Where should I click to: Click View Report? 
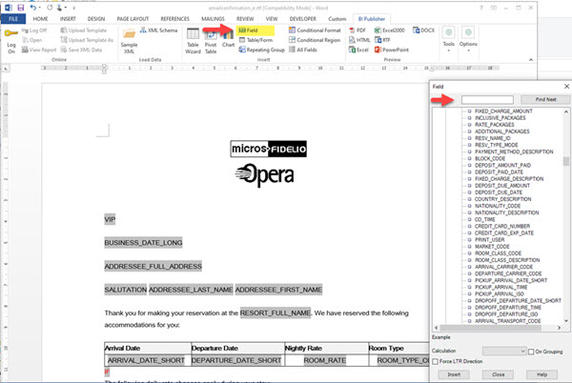[39, 50]
